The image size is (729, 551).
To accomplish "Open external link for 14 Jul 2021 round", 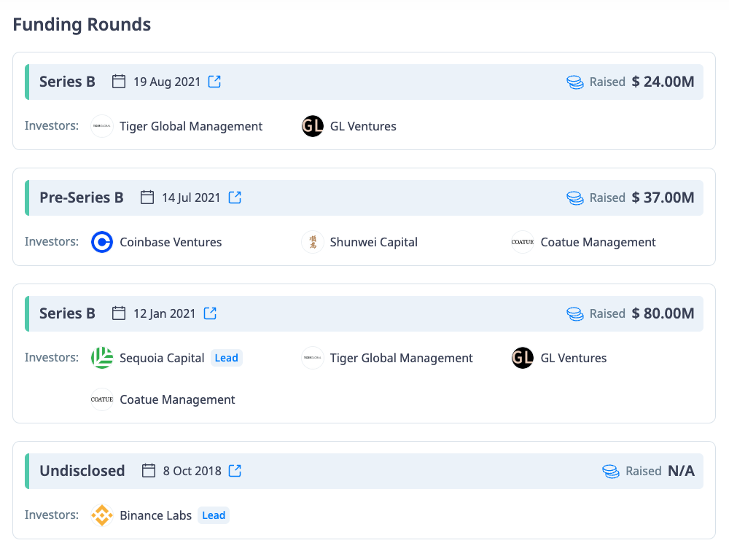I will coord(235,198).
